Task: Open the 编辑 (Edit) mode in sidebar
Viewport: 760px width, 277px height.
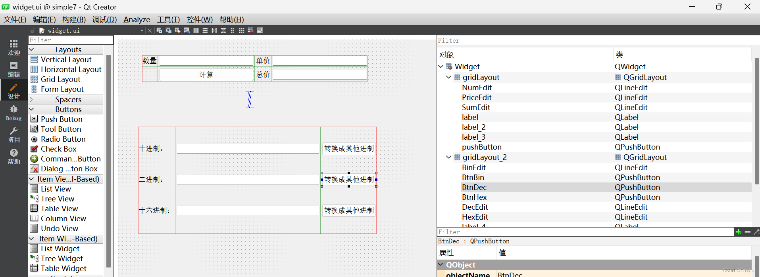Action: (x=14, y=69)
